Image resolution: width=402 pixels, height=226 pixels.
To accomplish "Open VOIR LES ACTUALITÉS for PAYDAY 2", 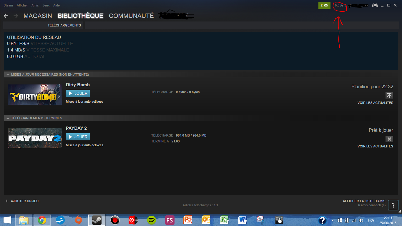I will [375, 146].
